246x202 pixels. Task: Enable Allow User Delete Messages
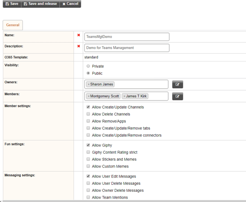pos(88,183)
